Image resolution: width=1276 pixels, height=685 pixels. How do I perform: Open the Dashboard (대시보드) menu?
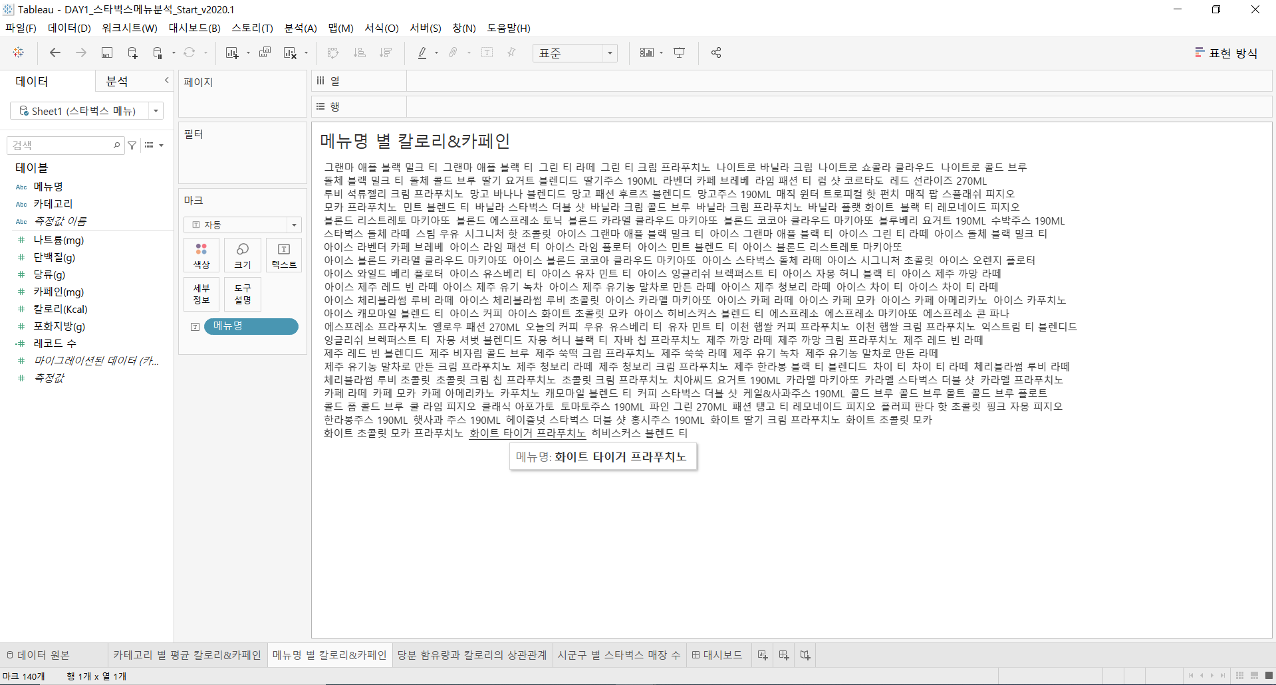[194, 28]
